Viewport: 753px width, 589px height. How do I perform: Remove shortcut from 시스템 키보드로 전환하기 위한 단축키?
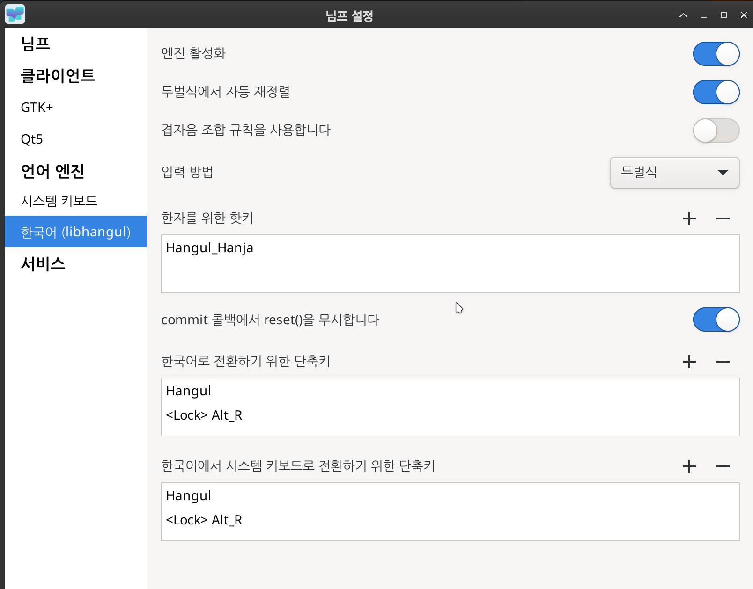pyautogui.click(x=723, y=466)
